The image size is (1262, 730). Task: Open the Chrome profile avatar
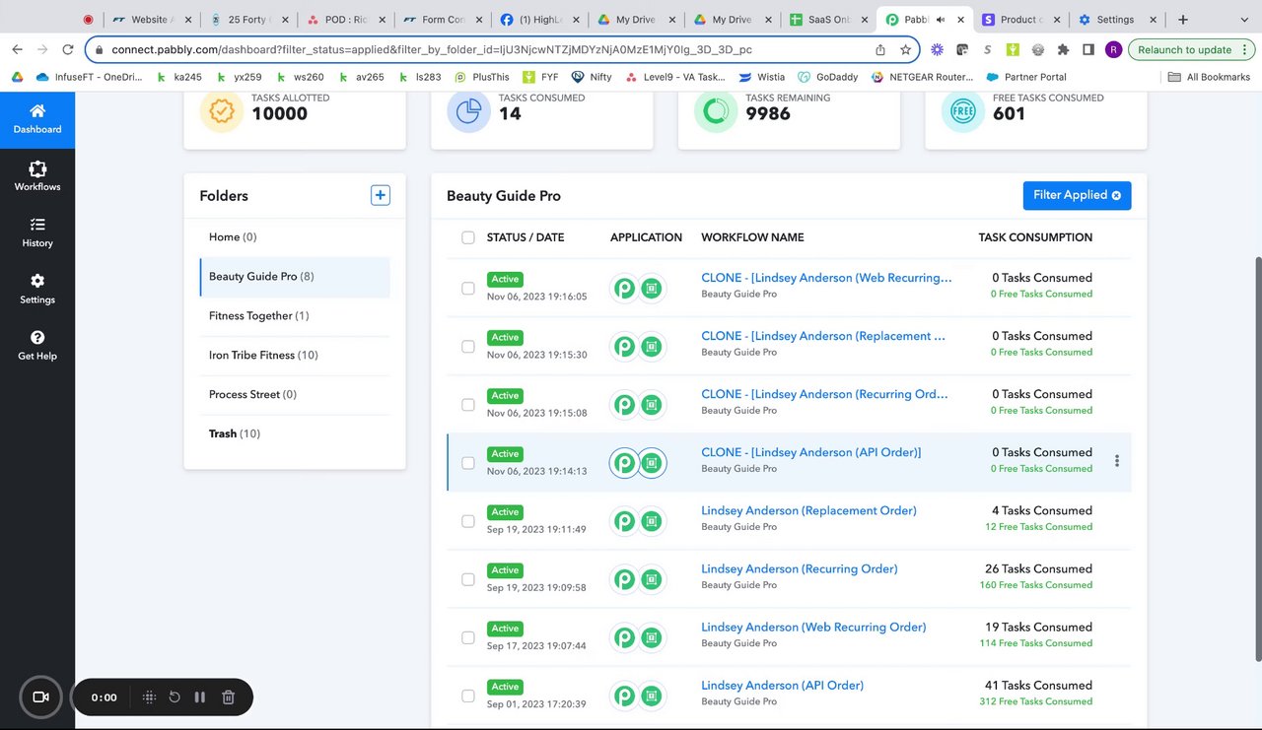[1113, 49]
